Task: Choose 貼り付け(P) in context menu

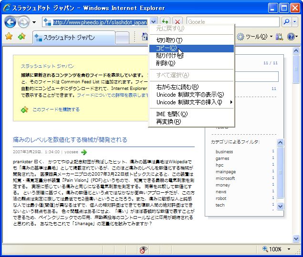Action: (191, 56)
